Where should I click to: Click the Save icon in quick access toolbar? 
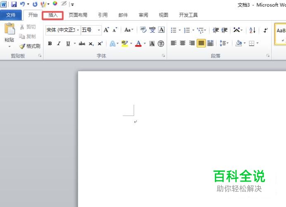14,4
